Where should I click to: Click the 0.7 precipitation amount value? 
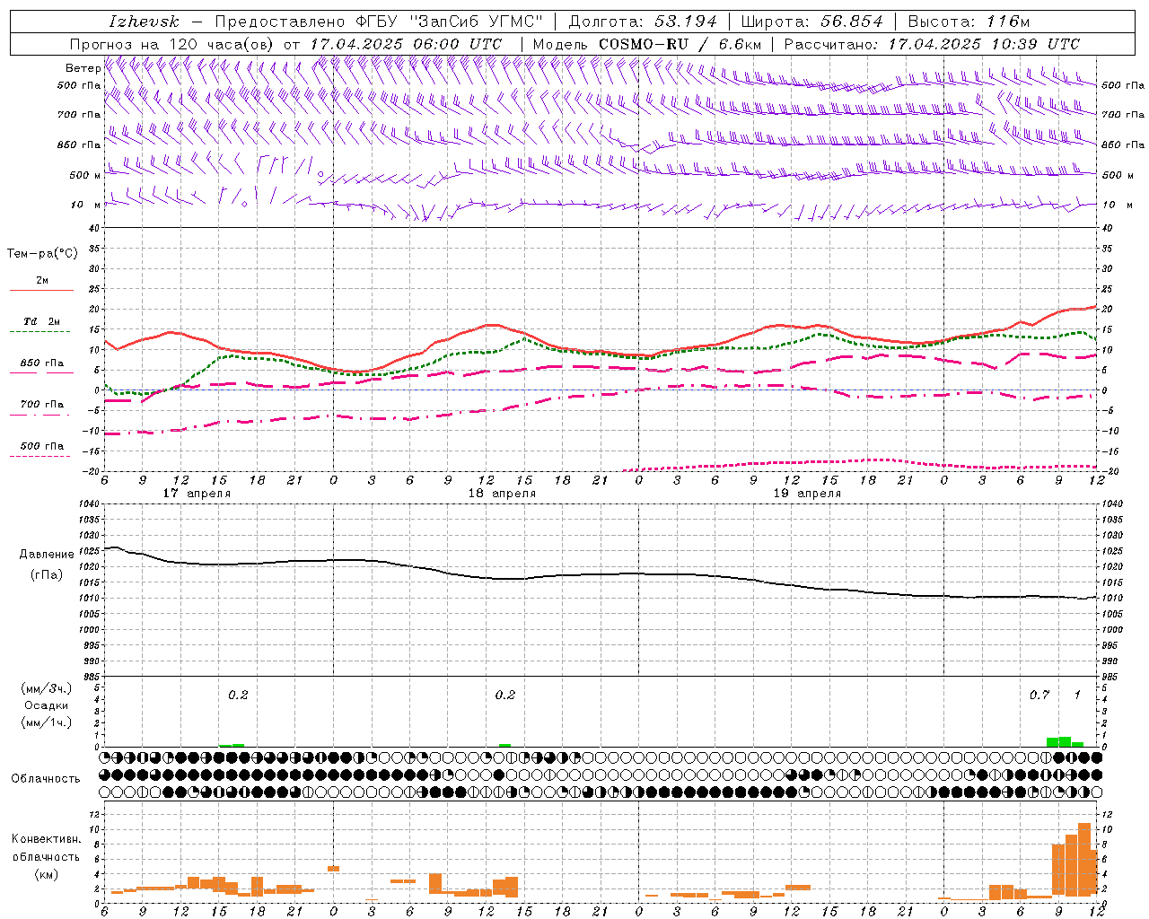[x=1039, y=695]
